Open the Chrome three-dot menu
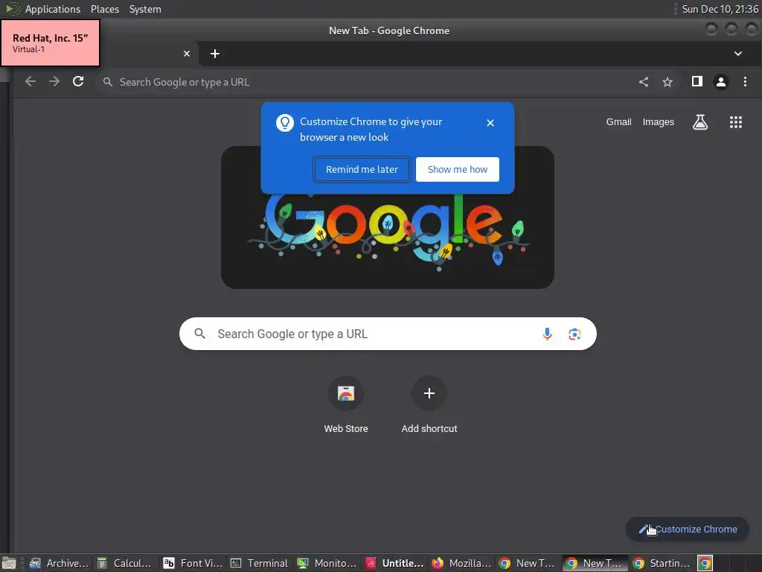 [x=745, y=82]
